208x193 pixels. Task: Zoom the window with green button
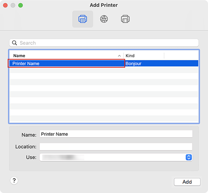point(21,5)
